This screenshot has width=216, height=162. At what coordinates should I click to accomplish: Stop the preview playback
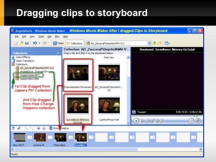coord(142,121)
